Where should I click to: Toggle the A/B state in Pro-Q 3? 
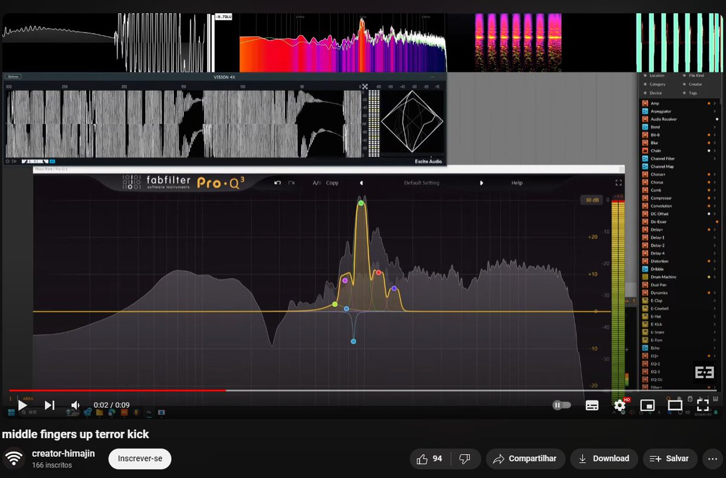(x=316, y=183)
